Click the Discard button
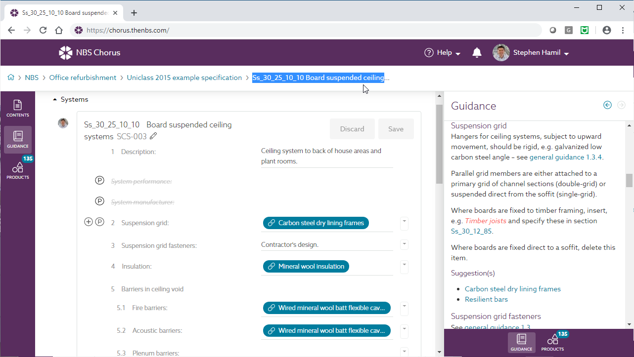The image size is (634, 357). tap(352, 129)
